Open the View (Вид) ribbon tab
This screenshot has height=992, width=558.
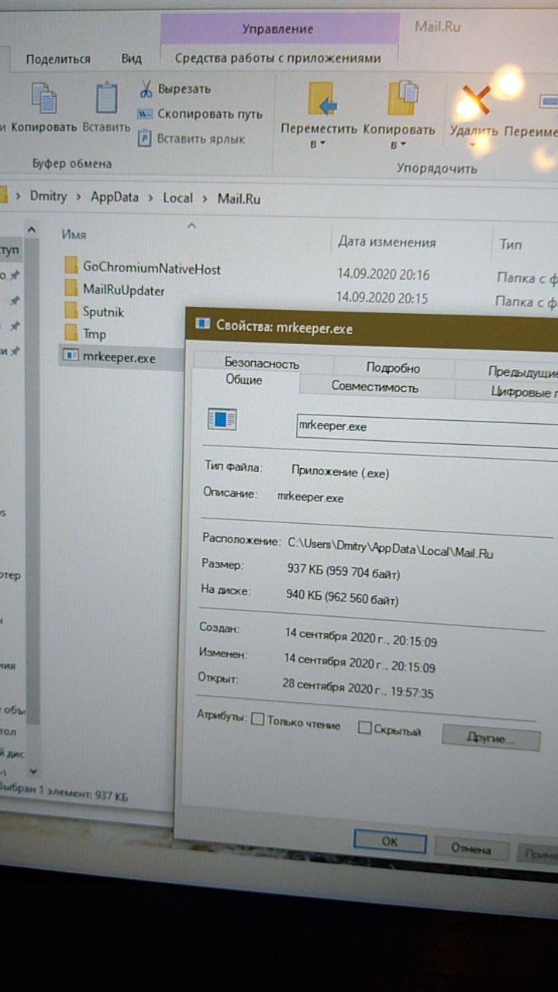(x=132, y=59)
